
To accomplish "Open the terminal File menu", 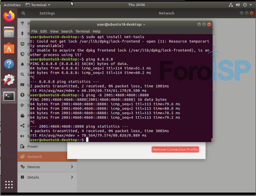I will (34, 31).
